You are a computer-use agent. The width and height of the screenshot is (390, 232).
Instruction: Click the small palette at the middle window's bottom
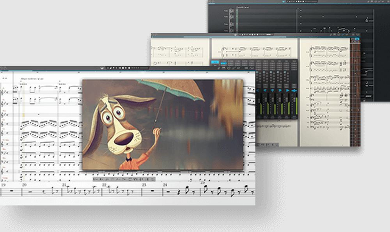click(x=268, y=145)
